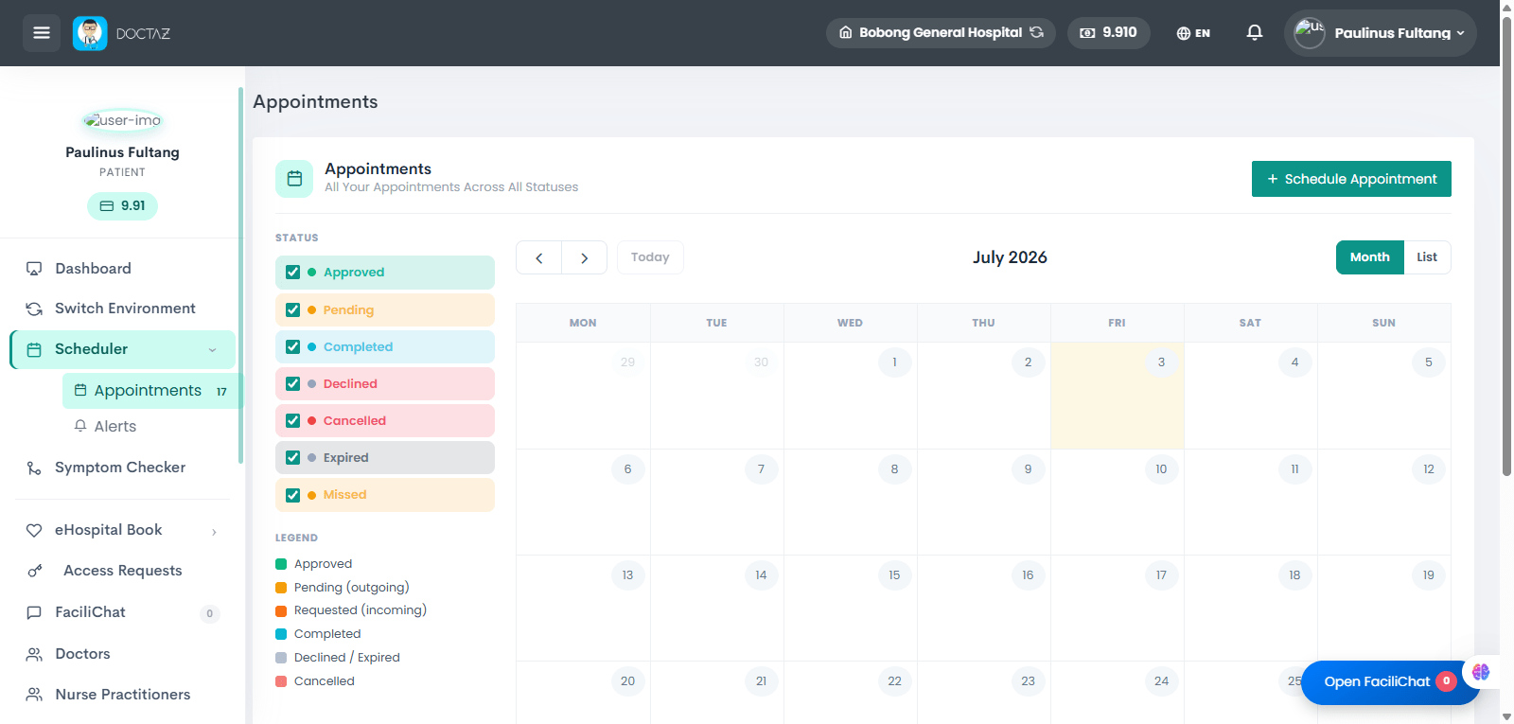Viewport: 1514px width, 724px height.
Task: Uncheck the Expired status filter
Action: tap(293, 458)
